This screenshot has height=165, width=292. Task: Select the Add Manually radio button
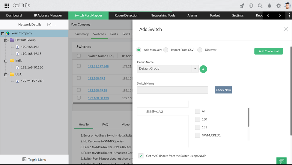[139, 50]
